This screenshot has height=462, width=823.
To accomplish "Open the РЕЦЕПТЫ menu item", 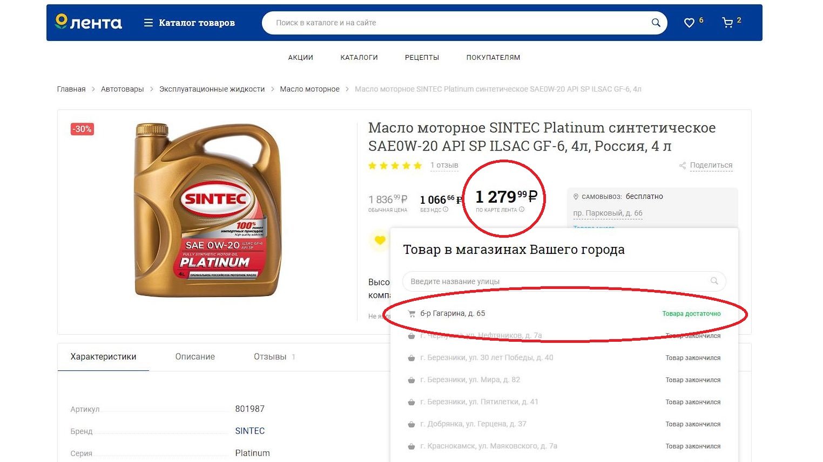I will click(422, 57).
